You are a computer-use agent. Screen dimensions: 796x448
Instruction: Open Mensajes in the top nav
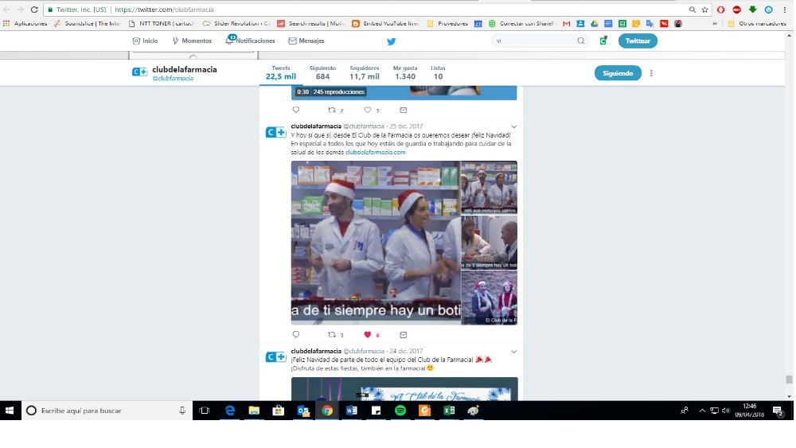click(306, 41)
